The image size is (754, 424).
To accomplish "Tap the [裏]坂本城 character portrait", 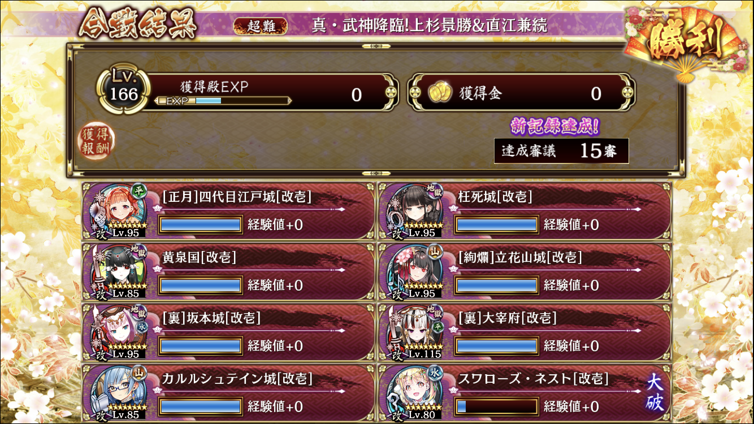I will (x=118, y=332).
